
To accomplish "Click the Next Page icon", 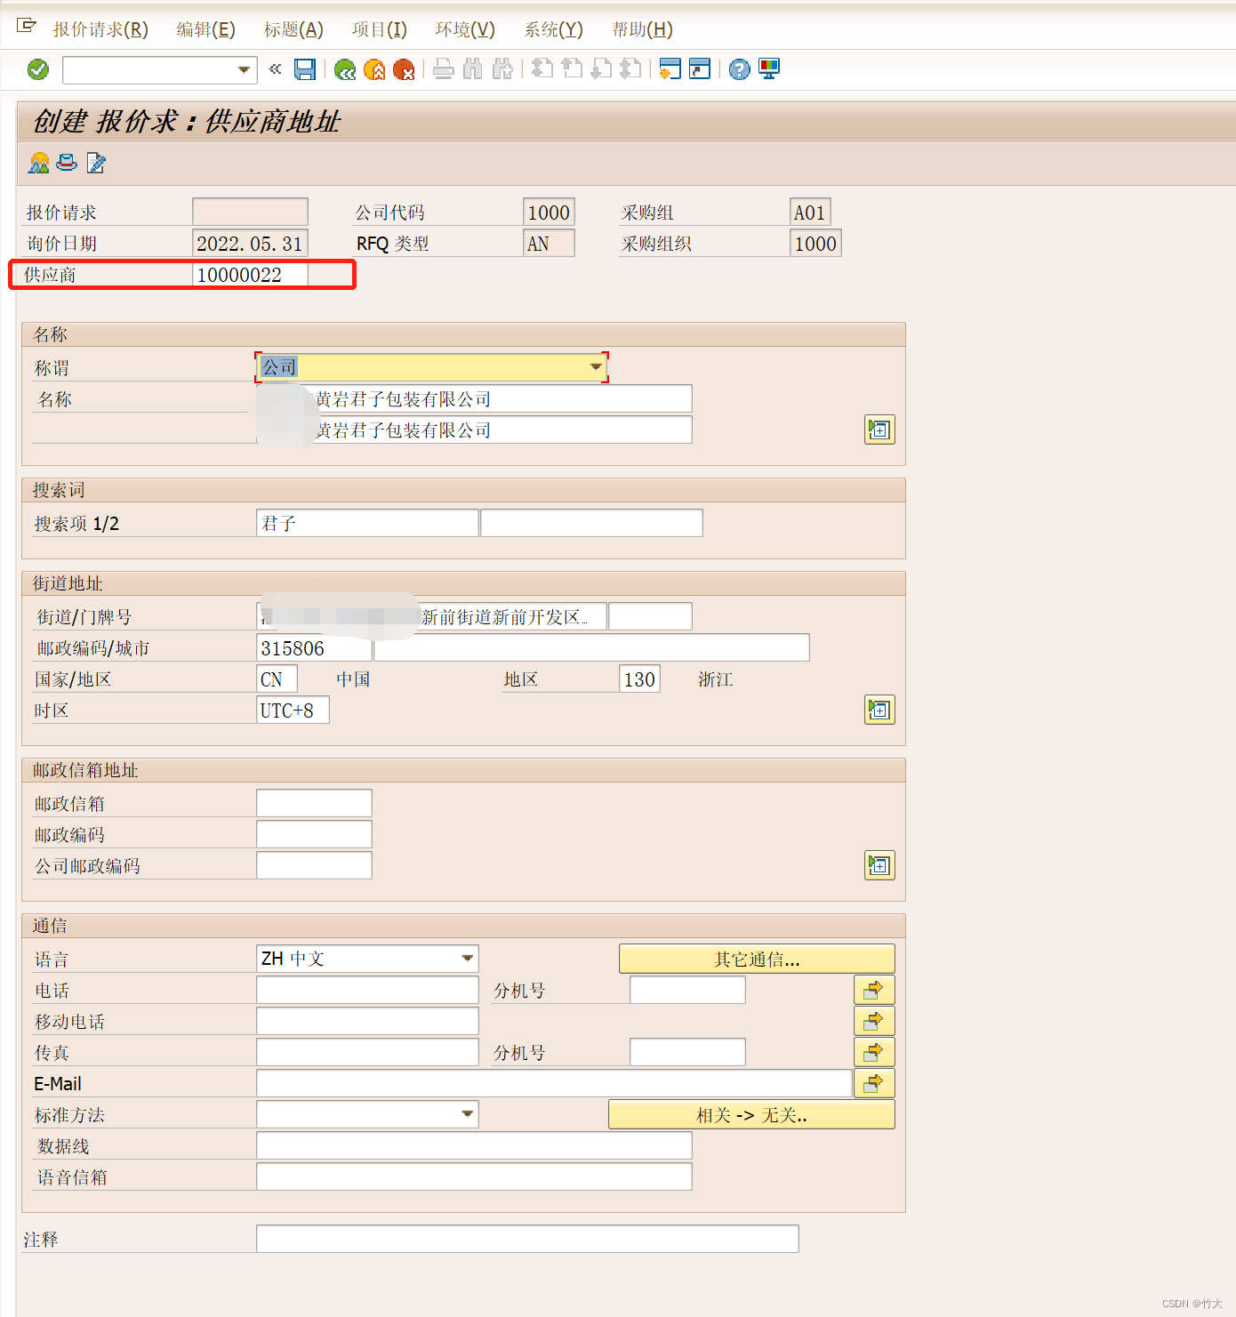I will pyautogui.click(x=601, y=69).
